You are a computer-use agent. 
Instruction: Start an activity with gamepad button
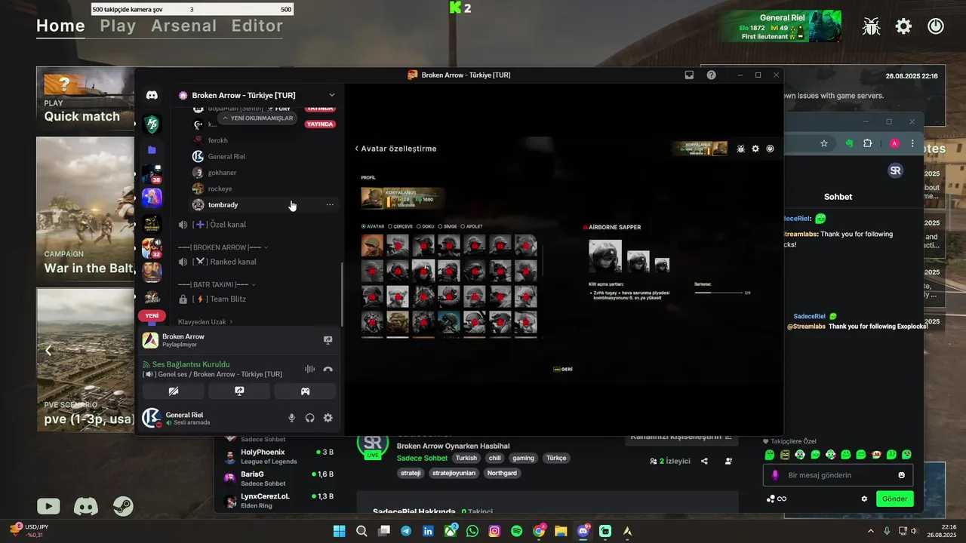(x=305, y=391)
